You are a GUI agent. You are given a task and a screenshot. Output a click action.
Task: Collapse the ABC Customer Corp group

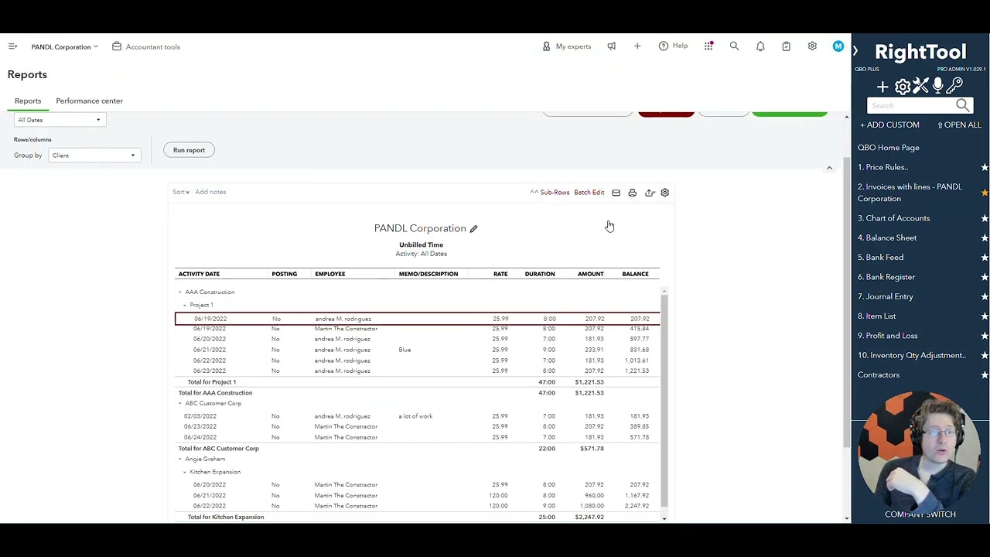tap(180, 404)
